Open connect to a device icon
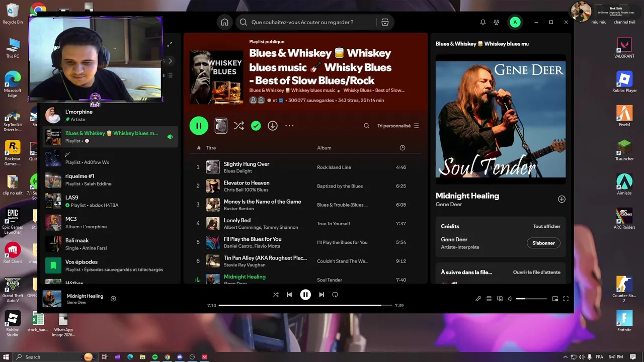The width and height of the screenshot is (644, 362). tap(500, 299)
